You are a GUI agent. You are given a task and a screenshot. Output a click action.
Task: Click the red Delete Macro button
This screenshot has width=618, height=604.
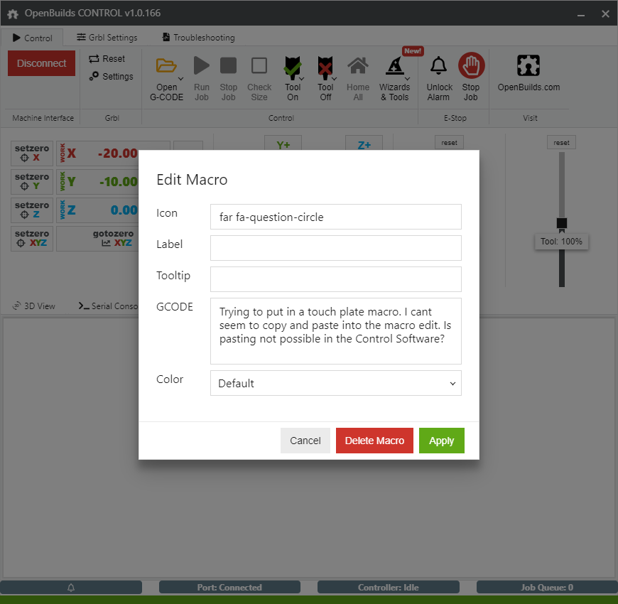[374, 441]
